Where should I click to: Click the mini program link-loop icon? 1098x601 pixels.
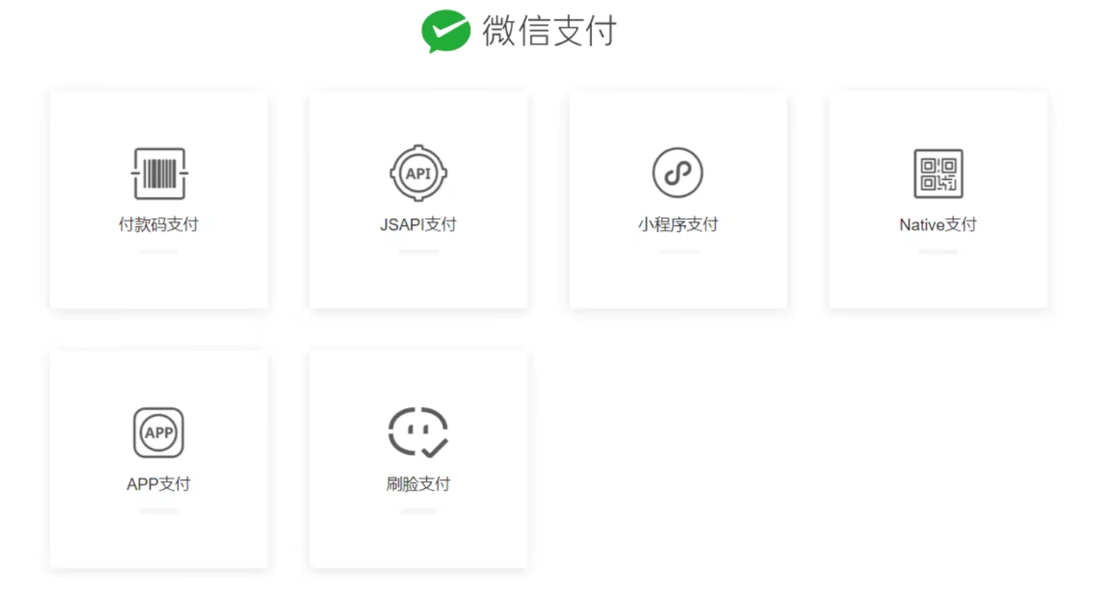click(x=678, y=173)
